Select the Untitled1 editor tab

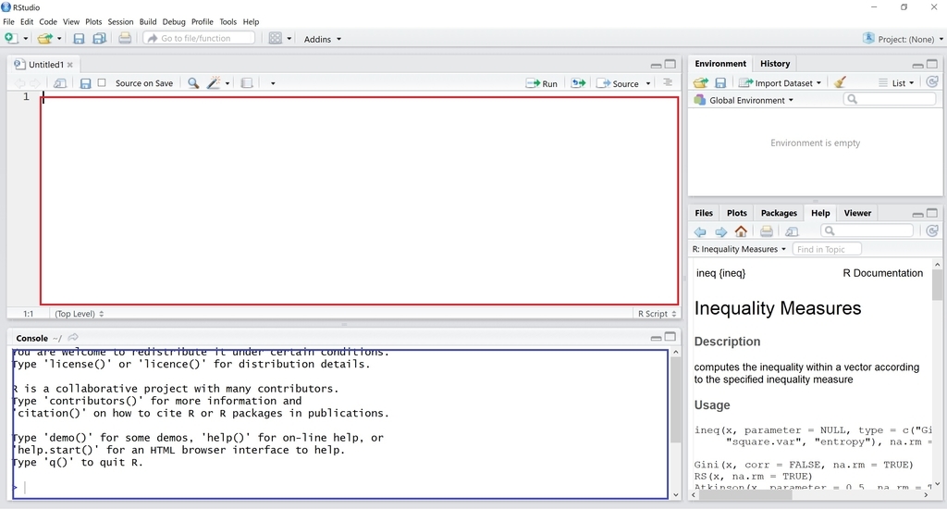click(46, 65)
